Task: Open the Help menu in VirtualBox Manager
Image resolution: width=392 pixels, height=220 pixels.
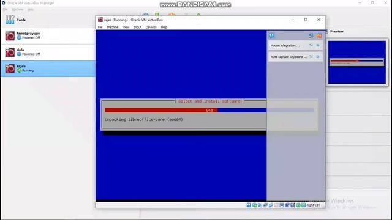Action: click(x=31, y=9)
